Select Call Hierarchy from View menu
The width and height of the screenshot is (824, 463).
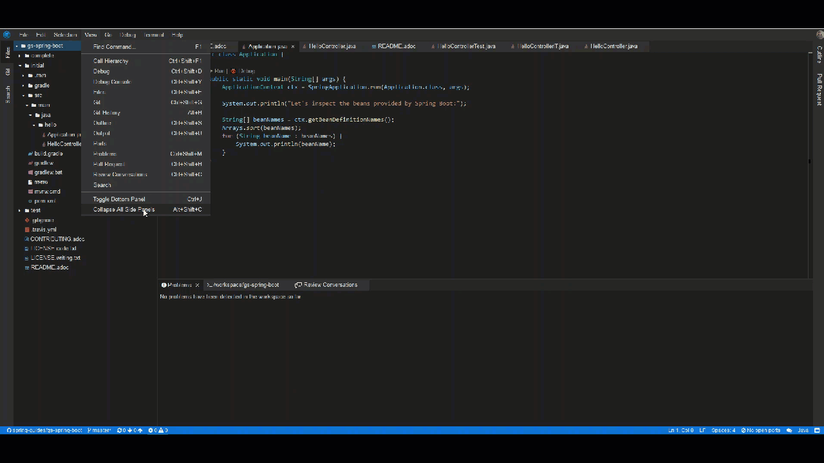111,61
